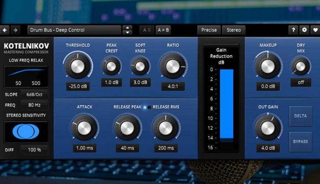The width and height of the screenshot is (320, 184).
Task: Open the settings gear icon
Action: click(304, 30)
